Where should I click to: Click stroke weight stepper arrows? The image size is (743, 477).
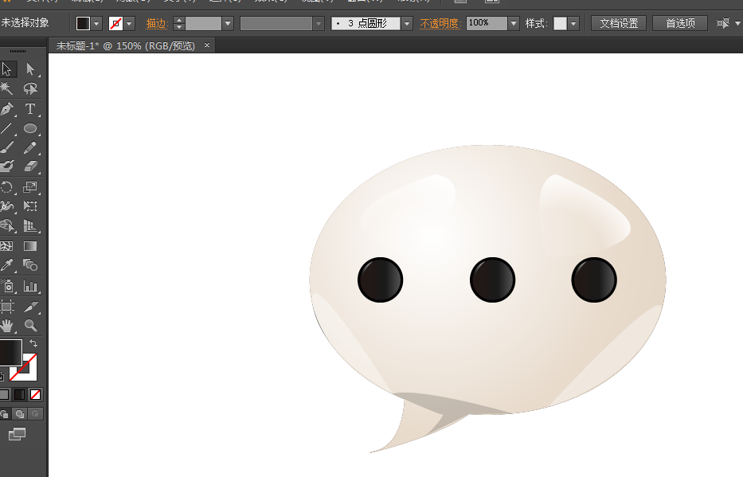[x=178, y=23]
